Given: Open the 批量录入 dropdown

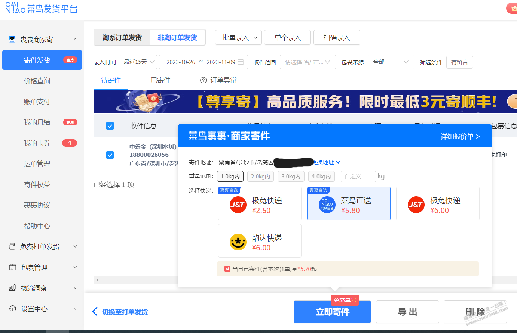Looking at the screenshot, I should tap(238, 37).
